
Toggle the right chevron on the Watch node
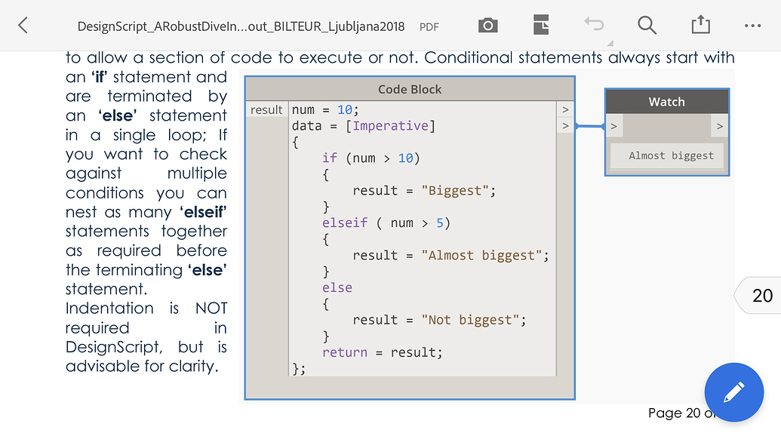pyautogui.click(x=719, y=126)
